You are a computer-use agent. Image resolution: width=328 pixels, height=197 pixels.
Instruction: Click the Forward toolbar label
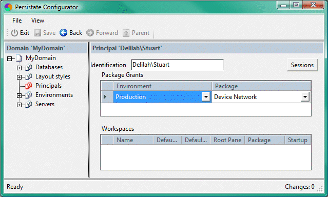[x=107, y=33]
